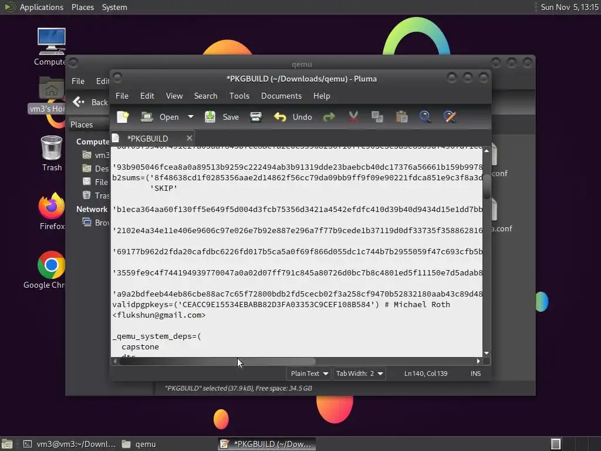Viewport: 601px width, 451px height.
Task: Open the Computer desktop icon
Action: point(50,47)
